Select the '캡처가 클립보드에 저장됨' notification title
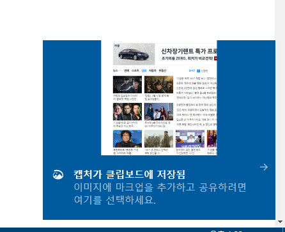The width and height of the screenshot is (285, 232). click(x=129, y=174)
